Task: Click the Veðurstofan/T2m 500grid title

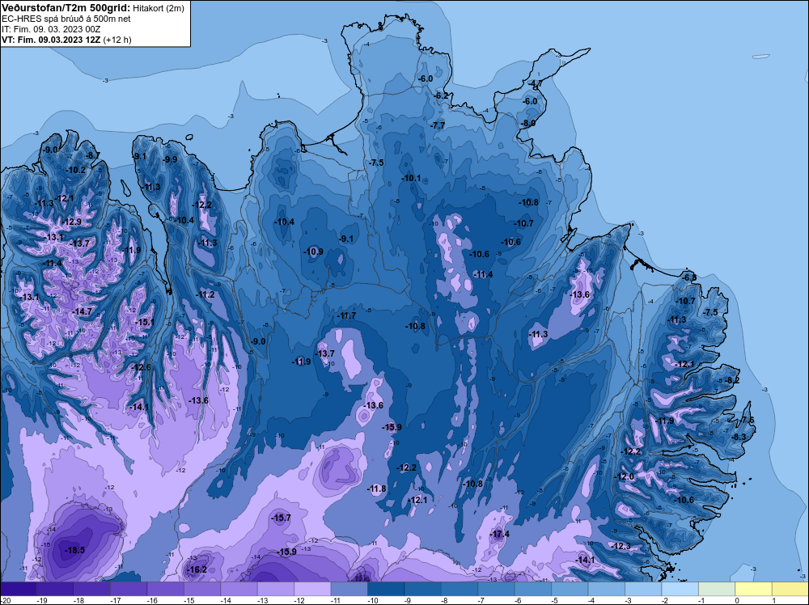Action: tap(66, 7)
